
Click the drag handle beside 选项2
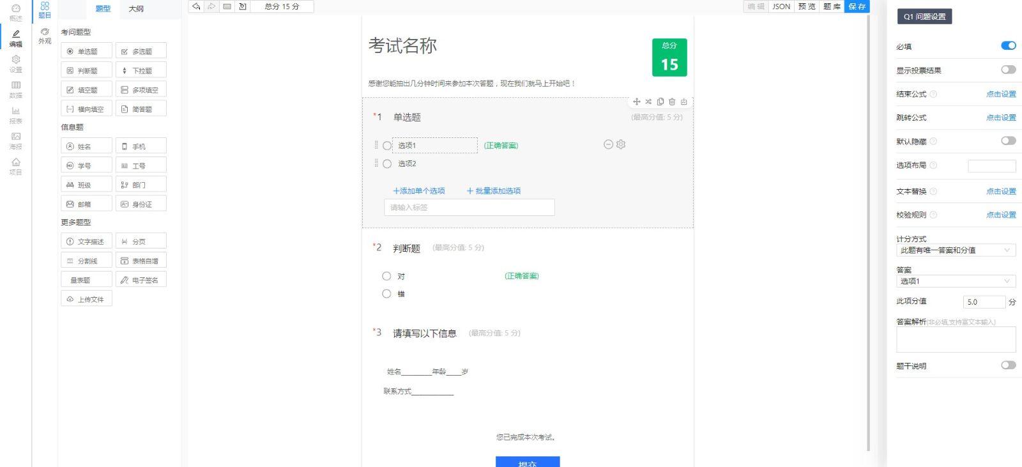tap(376, 164)
